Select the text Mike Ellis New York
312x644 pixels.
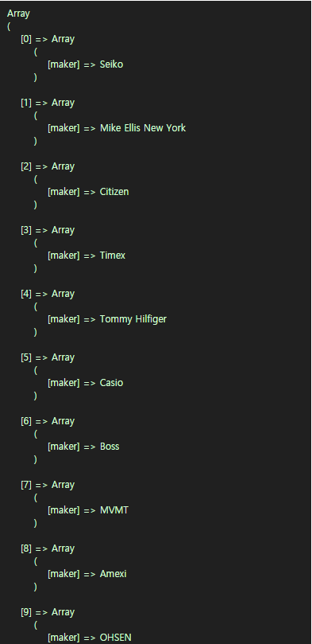pos(143,128)
